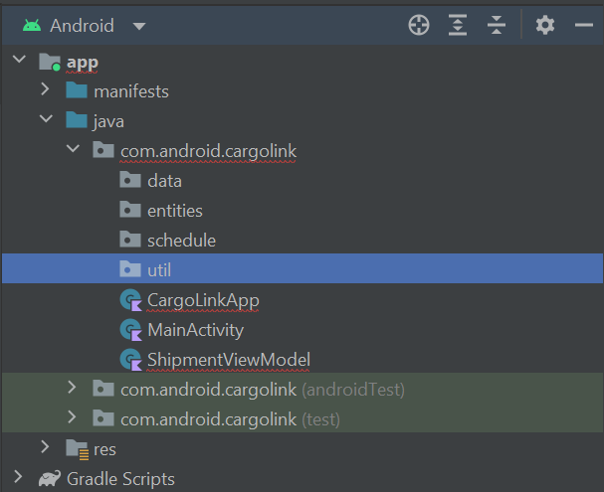Click the Android view label
The width and height of the screenshot is (604, 492).
pyautogui.click(x=82, y=26)
